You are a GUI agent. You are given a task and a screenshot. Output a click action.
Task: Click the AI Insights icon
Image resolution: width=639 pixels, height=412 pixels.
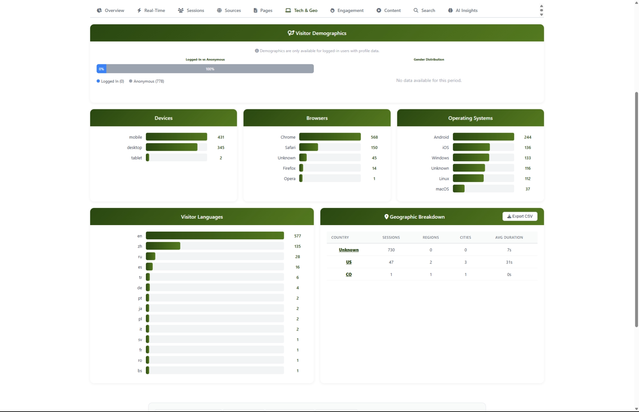pyautogui.click(x=450, y=10)
